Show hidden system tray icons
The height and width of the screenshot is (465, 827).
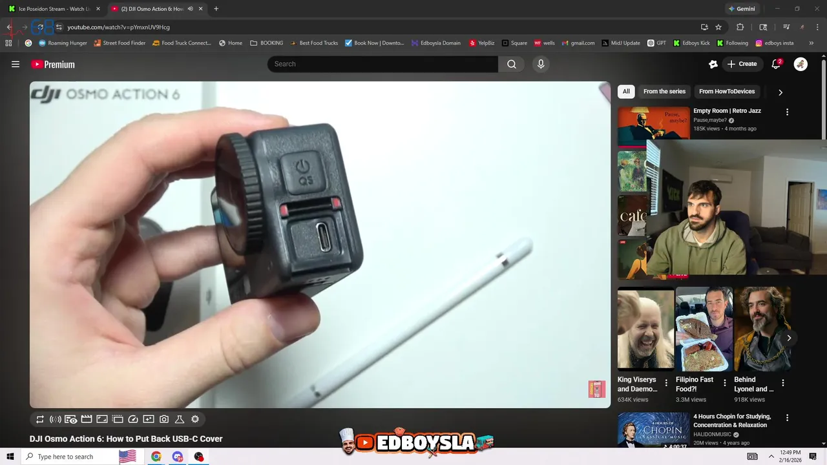point(771,457)
